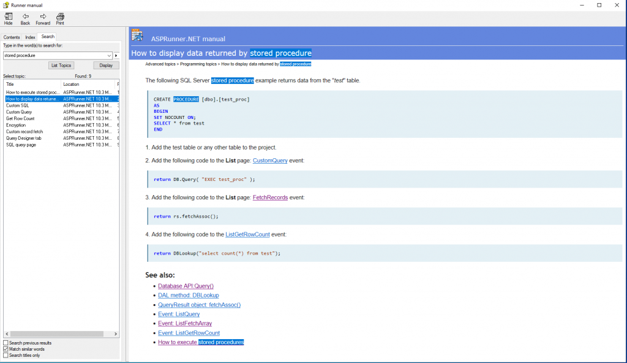Click the 'select count(*) from test' code line
The width and height of the screenshot is (627, 363).
(x=217, y=253)
